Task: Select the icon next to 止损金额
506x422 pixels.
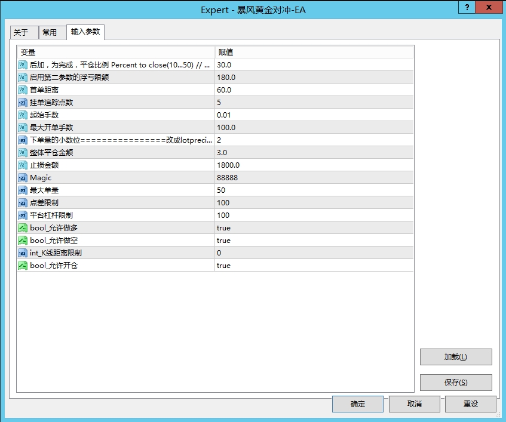Action: [23, 165]
